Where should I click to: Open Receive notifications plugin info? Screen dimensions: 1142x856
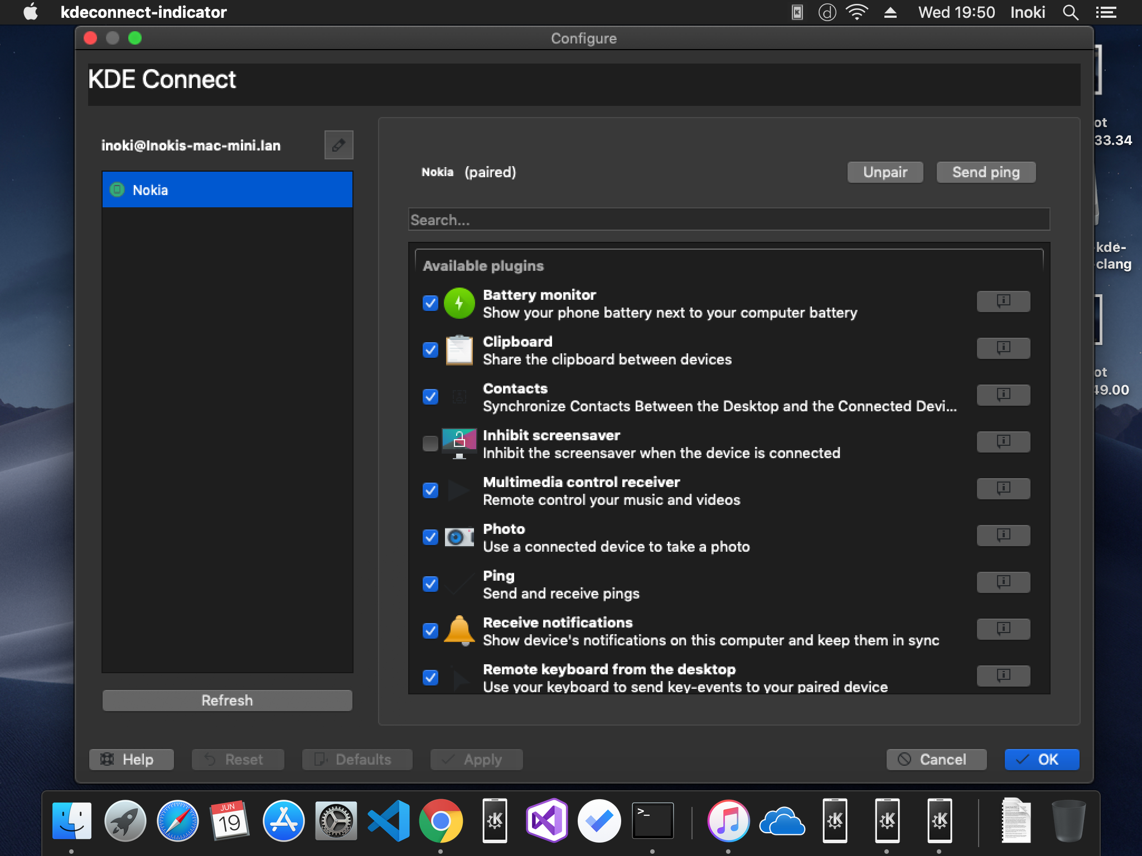(1003, 629)
